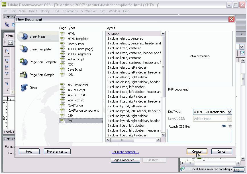This screenshot has height=174, width=247.
Task: Open the SubWeaver menu
Action: 89,11
